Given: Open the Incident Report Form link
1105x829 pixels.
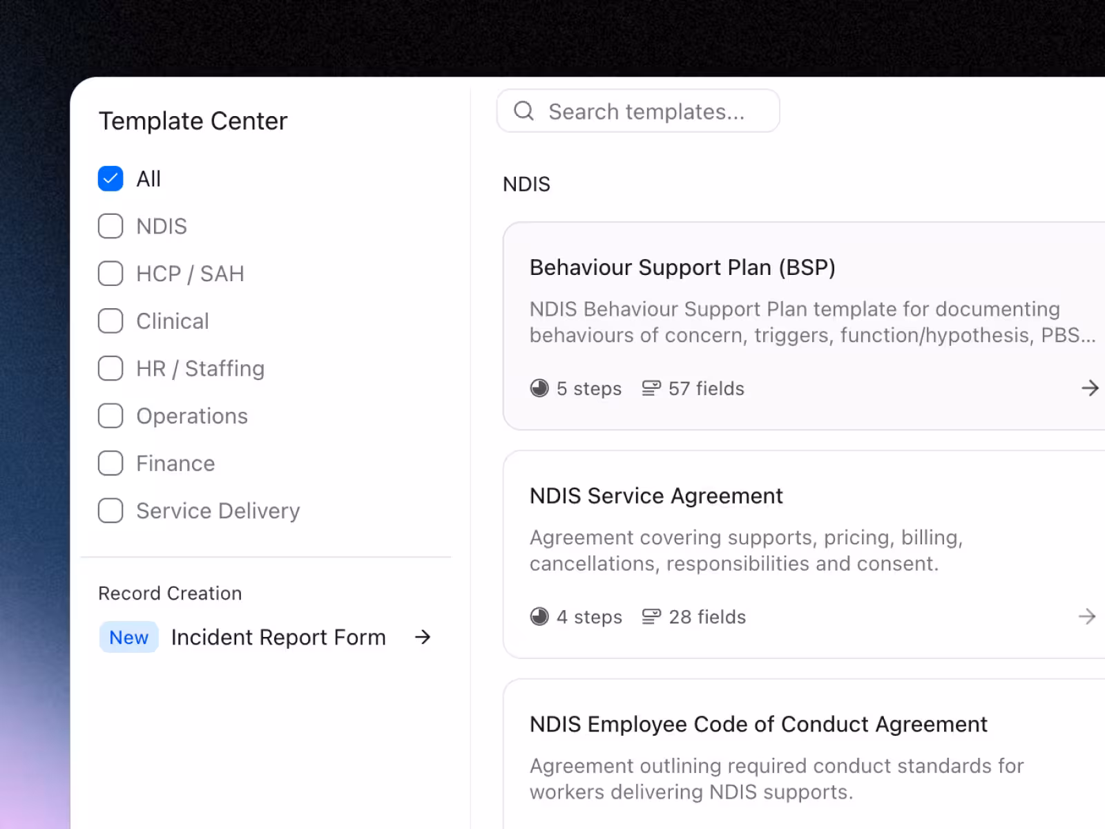Looking at the screenshot, I should click(278, 637).
